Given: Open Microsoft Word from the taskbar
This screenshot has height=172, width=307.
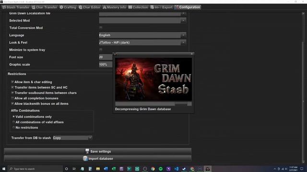Looking at the screenshot, I should 106,169.
